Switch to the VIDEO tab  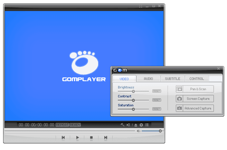[x=124, y=79]
